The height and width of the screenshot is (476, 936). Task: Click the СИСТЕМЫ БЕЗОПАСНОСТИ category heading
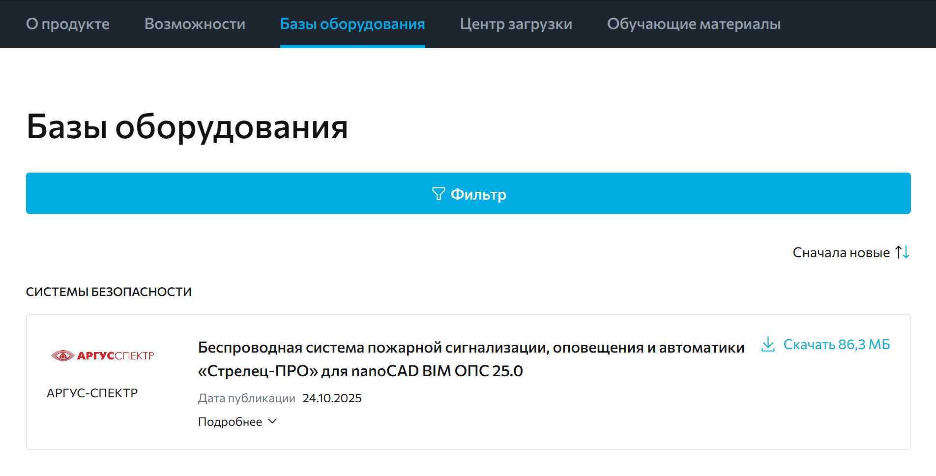point(109,291)
